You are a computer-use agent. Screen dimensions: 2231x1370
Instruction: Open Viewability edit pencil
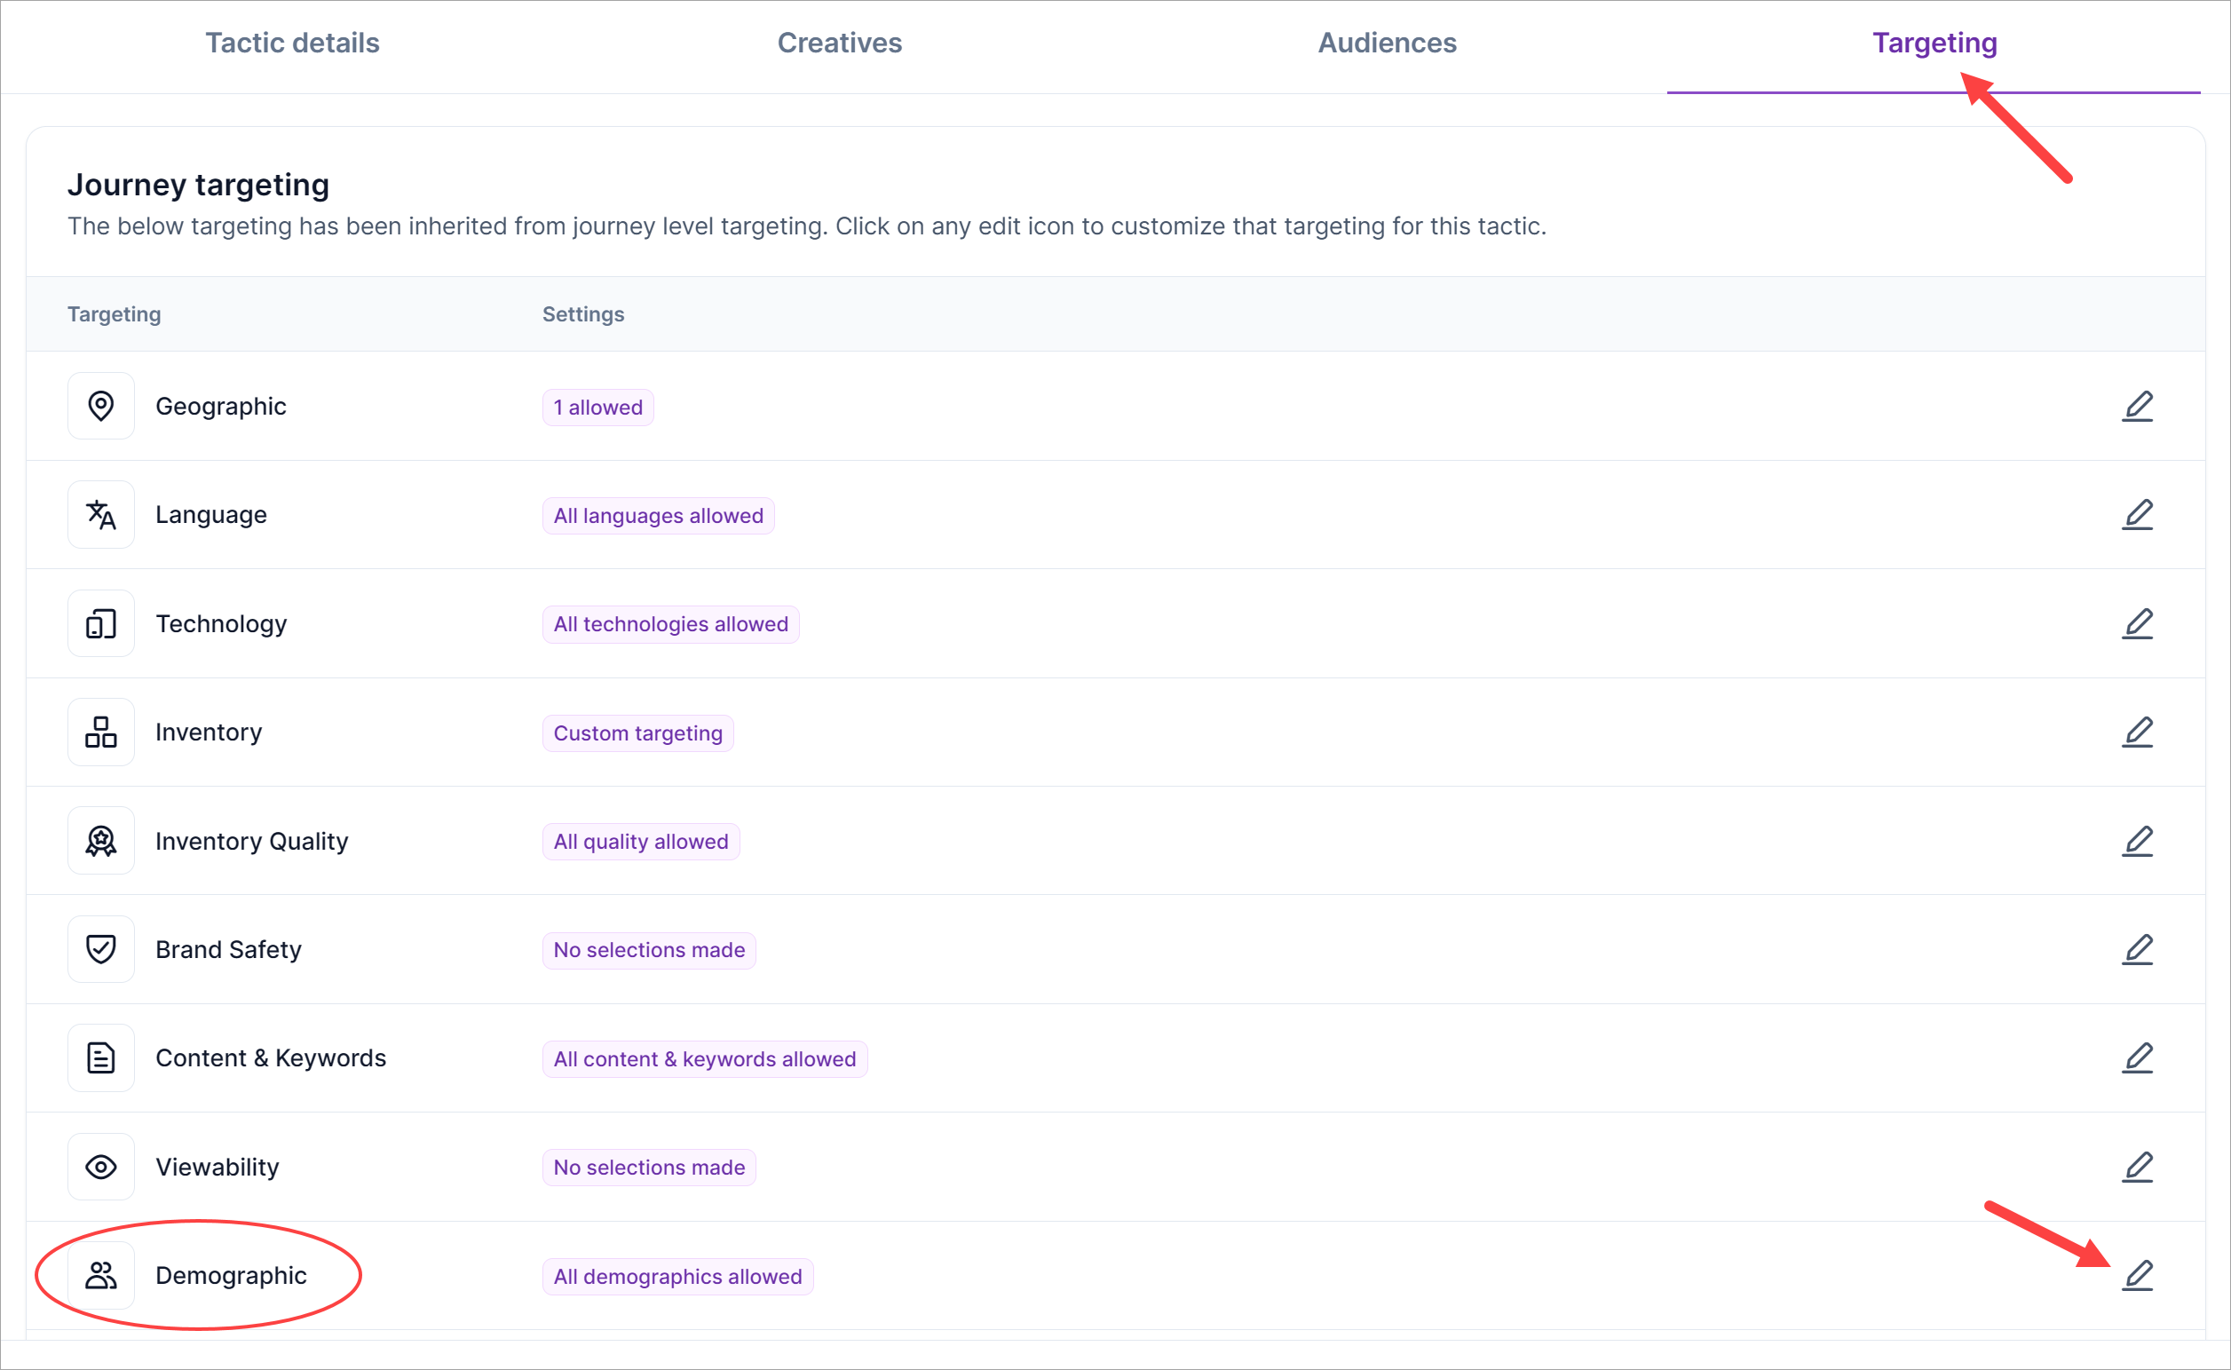coord(2137,1167)
